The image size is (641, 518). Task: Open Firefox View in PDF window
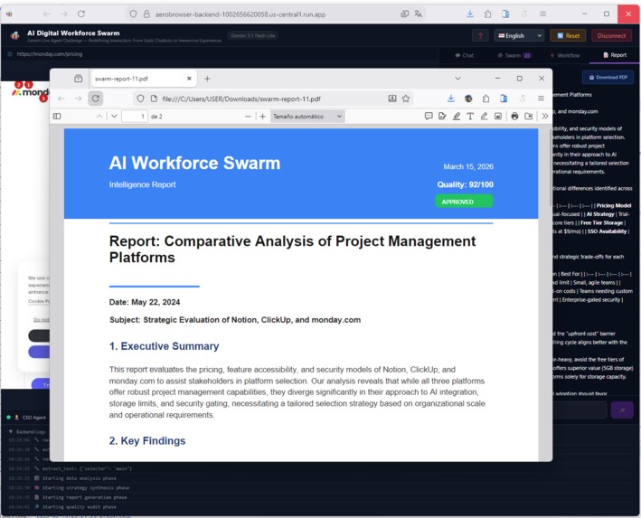(x=78, y=79)
